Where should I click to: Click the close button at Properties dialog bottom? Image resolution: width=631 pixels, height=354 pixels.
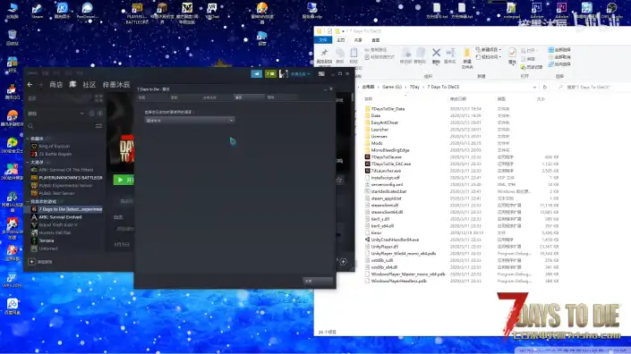tap(318, 281)
